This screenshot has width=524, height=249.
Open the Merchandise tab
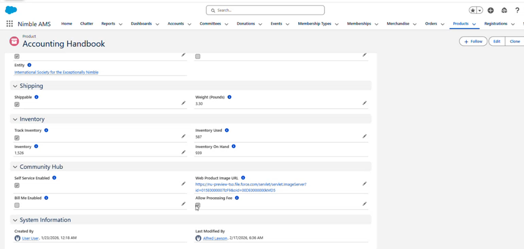point(398,24)
